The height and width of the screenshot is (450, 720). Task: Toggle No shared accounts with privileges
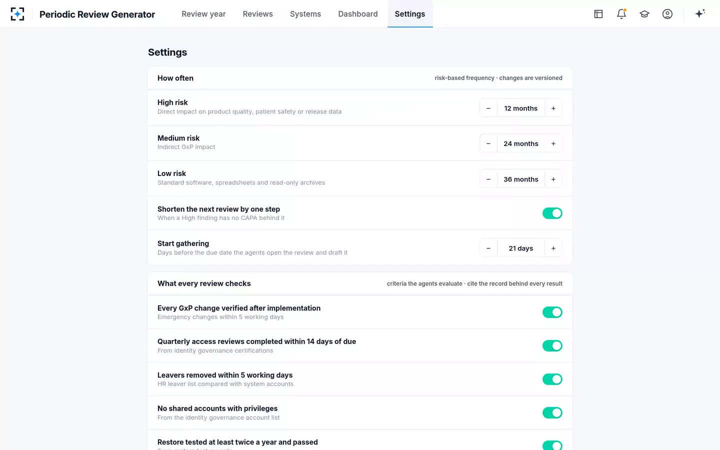[x=552, y=413]
